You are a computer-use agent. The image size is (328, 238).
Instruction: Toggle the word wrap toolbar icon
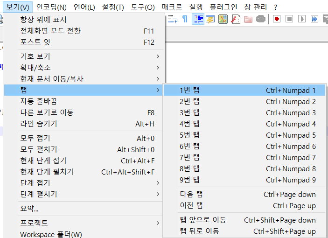[173, 19]
